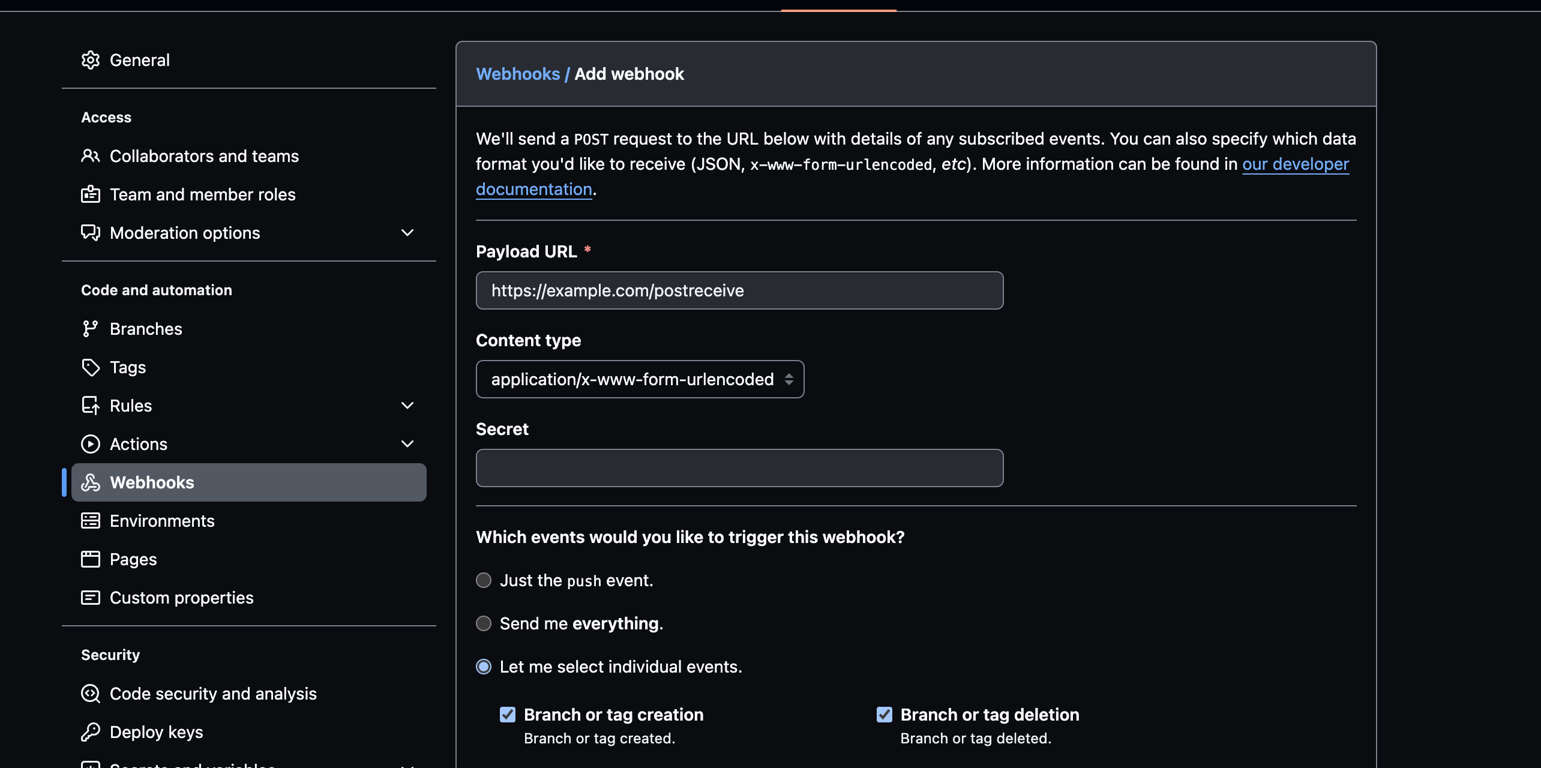Image resolution: width=1541 pixels, height=768 pixels.
Task: Go to Collaborators and teams
Action: pyautogui.click(x=249, y=156)
